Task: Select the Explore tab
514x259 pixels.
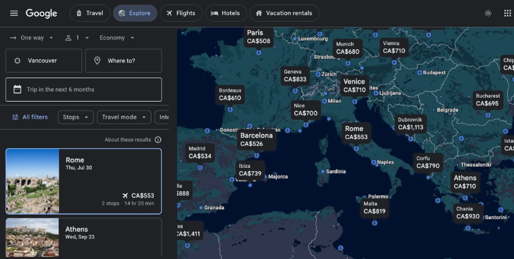Action: tap(135, 13)
